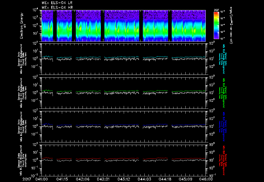
Task: Click the left axis title of the blue count-rate panel
Action: (22, 126)
